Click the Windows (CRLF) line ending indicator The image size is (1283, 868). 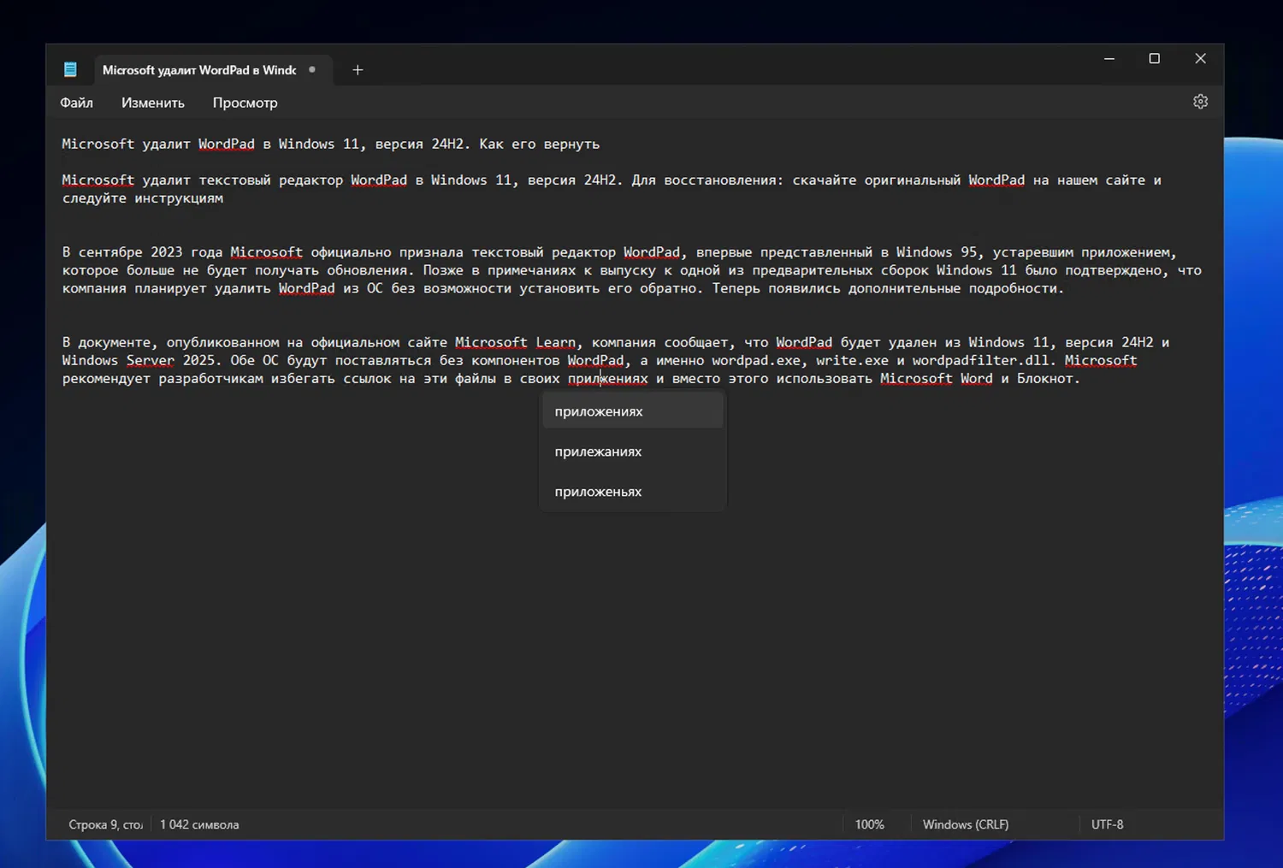coord(966,824)
